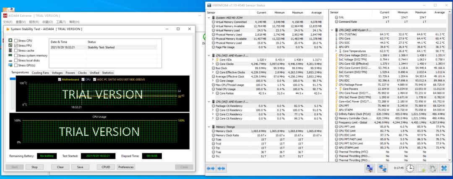Open Preferences in System Stability Test
The width and height of the screenshot is (453, 179).
coord(126,167)
